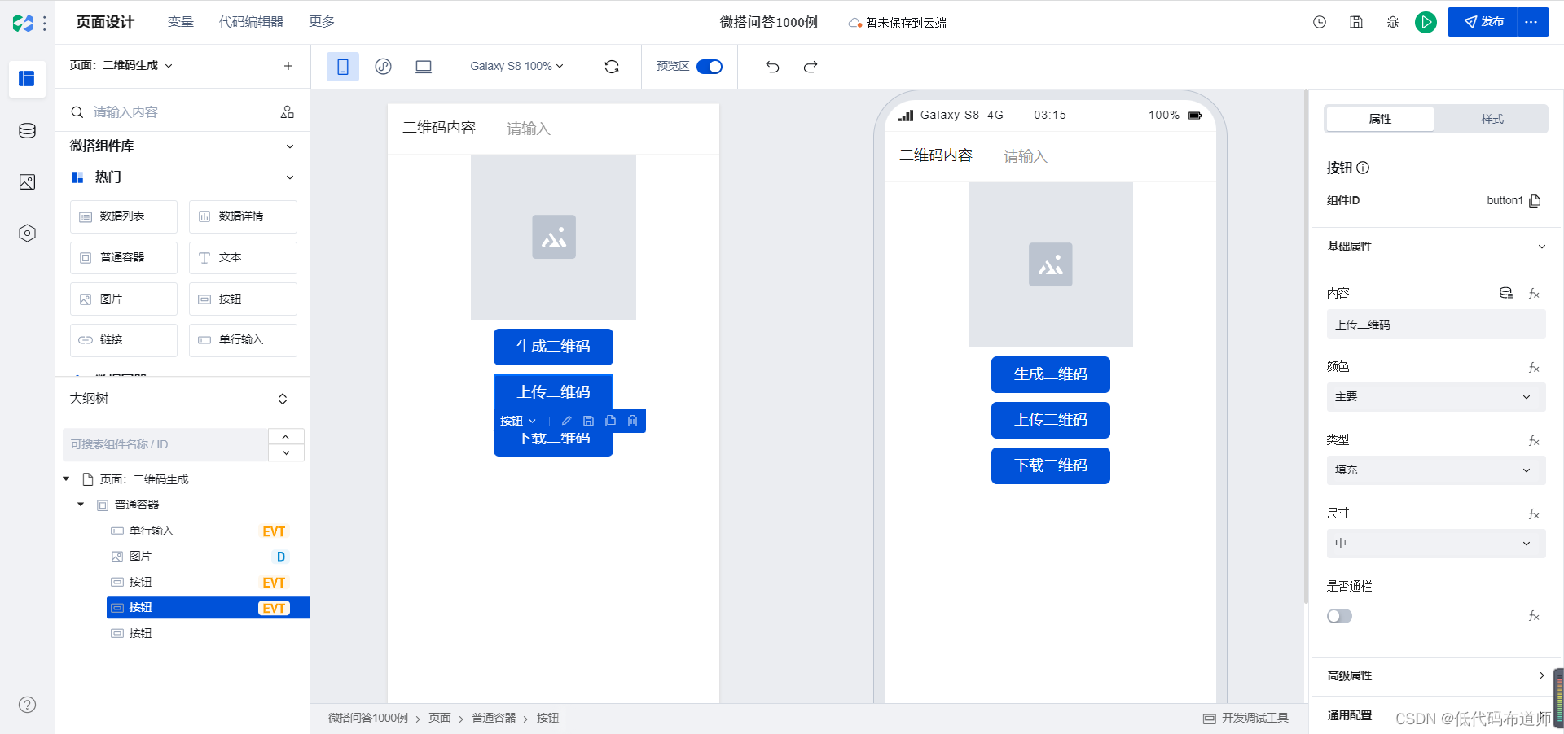Open the 更多 menu

(x=322, y=22)
